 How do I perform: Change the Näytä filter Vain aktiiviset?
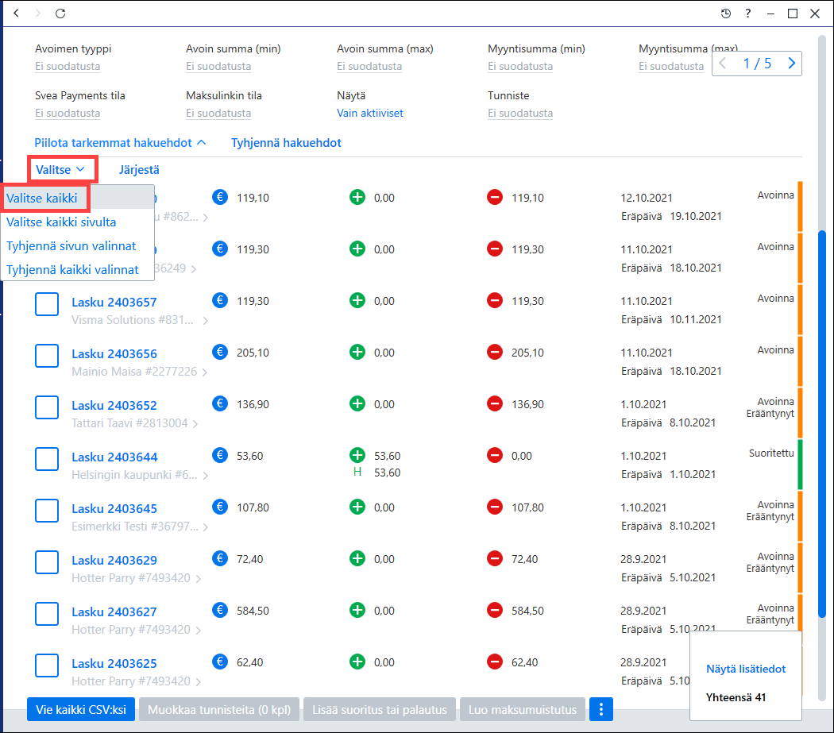(x=370, y=114)
